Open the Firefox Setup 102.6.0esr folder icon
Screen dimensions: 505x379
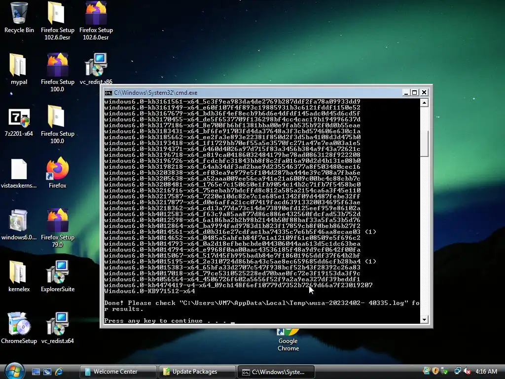click(57, 21)
